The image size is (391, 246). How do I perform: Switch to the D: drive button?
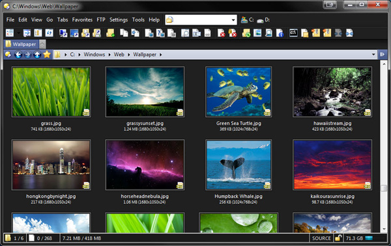tap(263, 20)
